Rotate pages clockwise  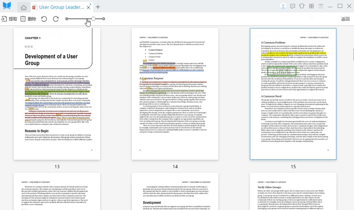[56, 19]
